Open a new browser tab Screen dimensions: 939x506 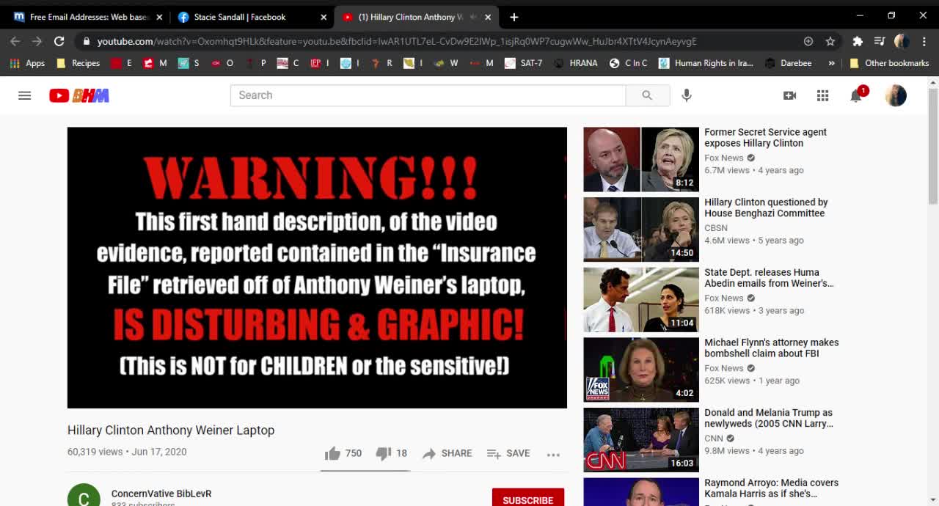point(514,17)
